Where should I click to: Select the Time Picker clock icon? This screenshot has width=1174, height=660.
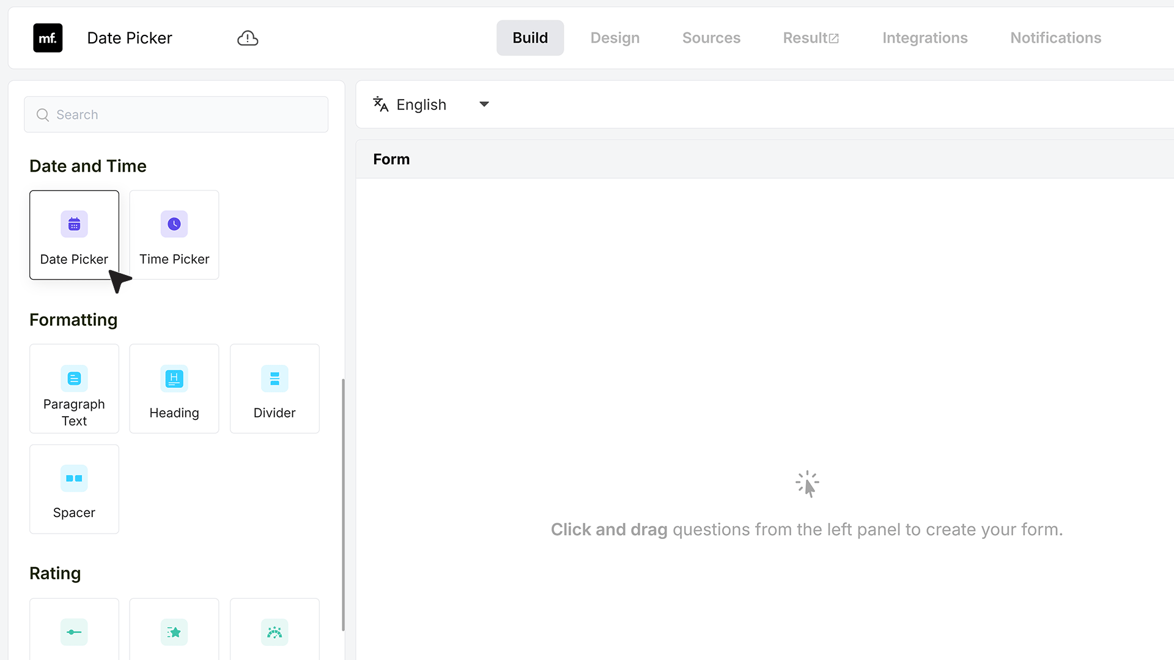point(174,224)
